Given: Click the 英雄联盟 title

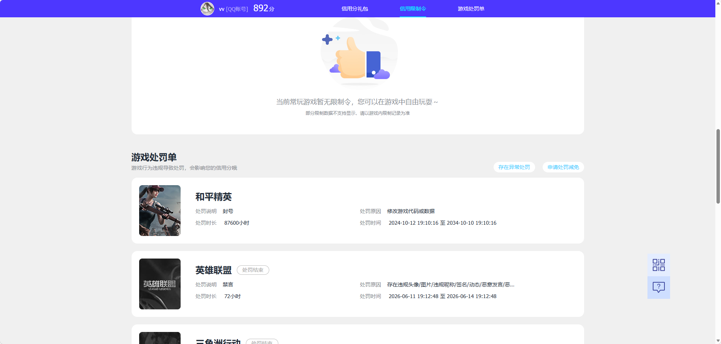Looking at the screenshot, I should 213,270.
